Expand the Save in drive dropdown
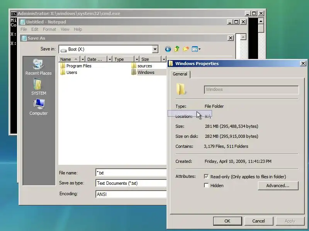Screen dimensions: 309x231 click(x=155, y=49)
